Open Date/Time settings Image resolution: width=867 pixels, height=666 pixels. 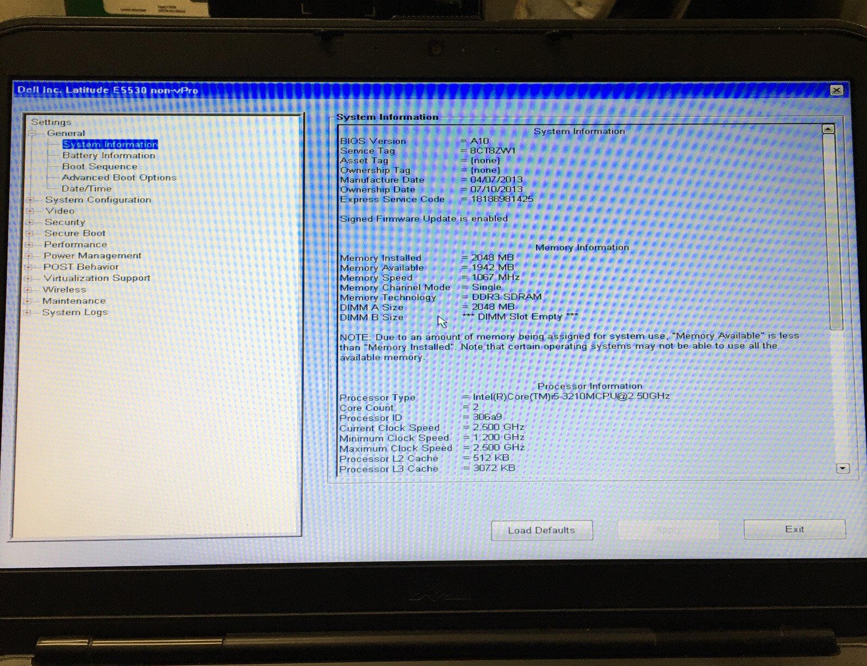tap(86, 188)
